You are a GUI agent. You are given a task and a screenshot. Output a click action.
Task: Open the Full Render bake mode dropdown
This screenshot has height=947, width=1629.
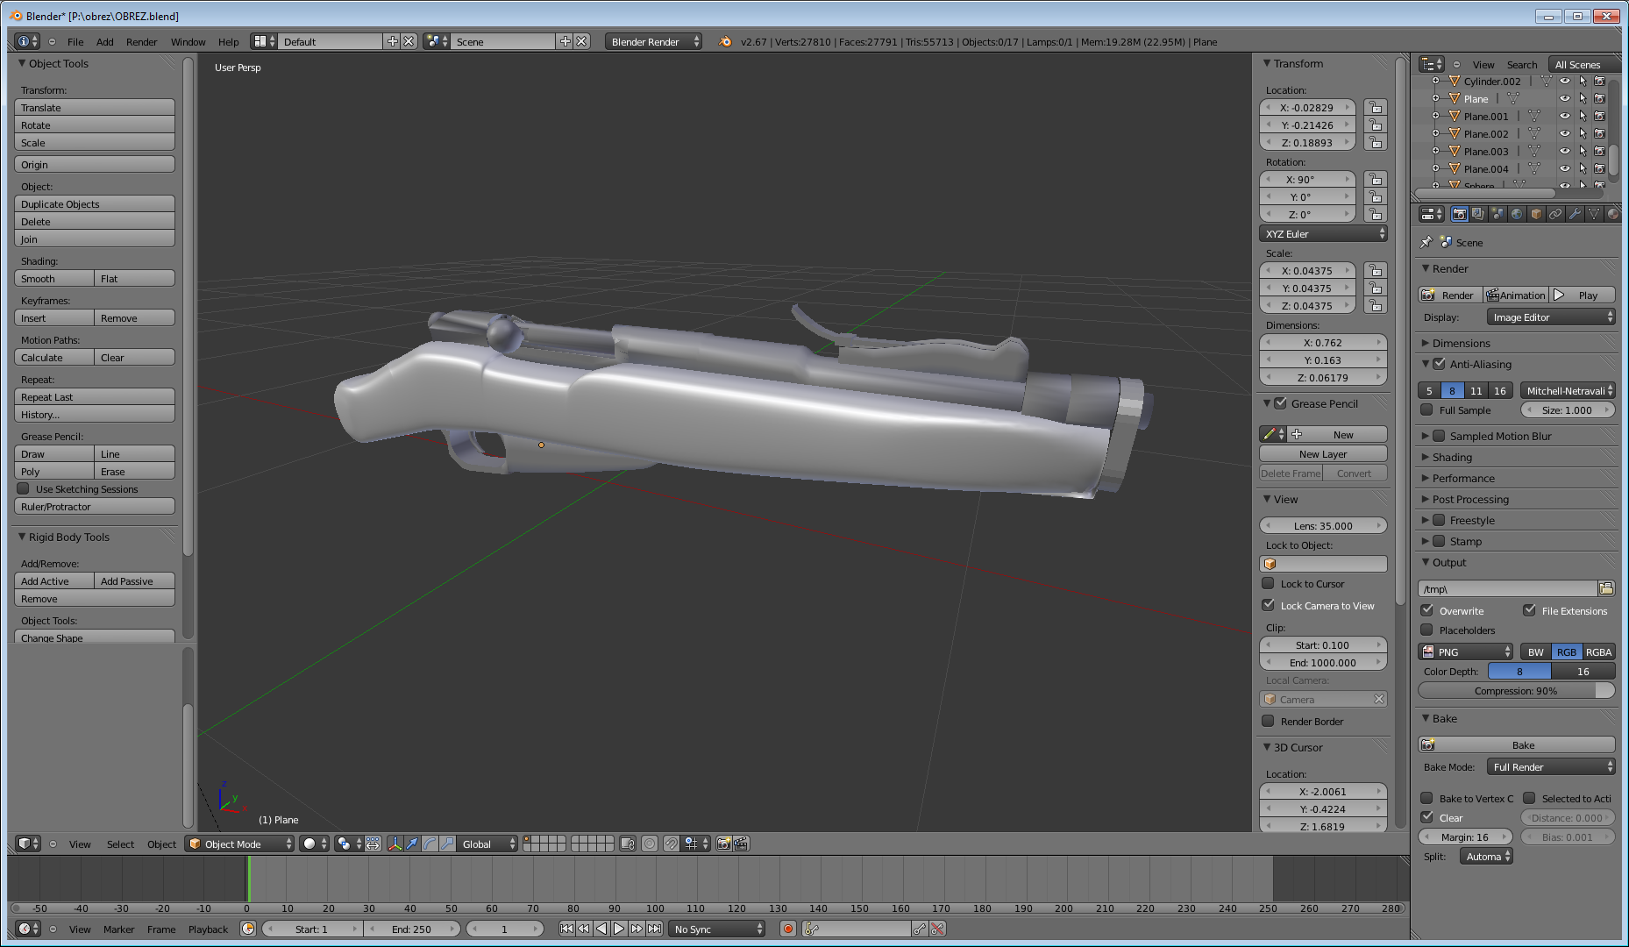click(x=1551, y=766)
